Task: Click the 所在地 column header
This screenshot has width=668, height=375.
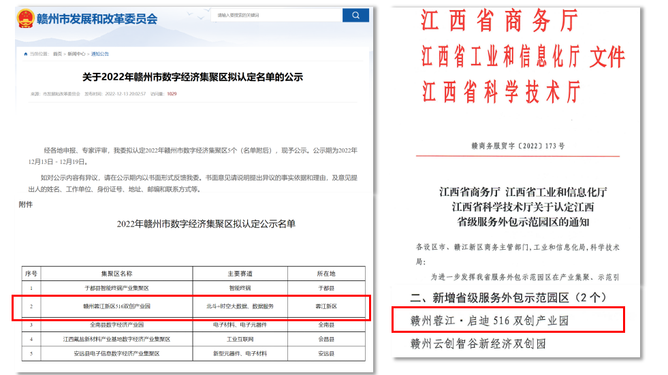Action: (326, 274)
